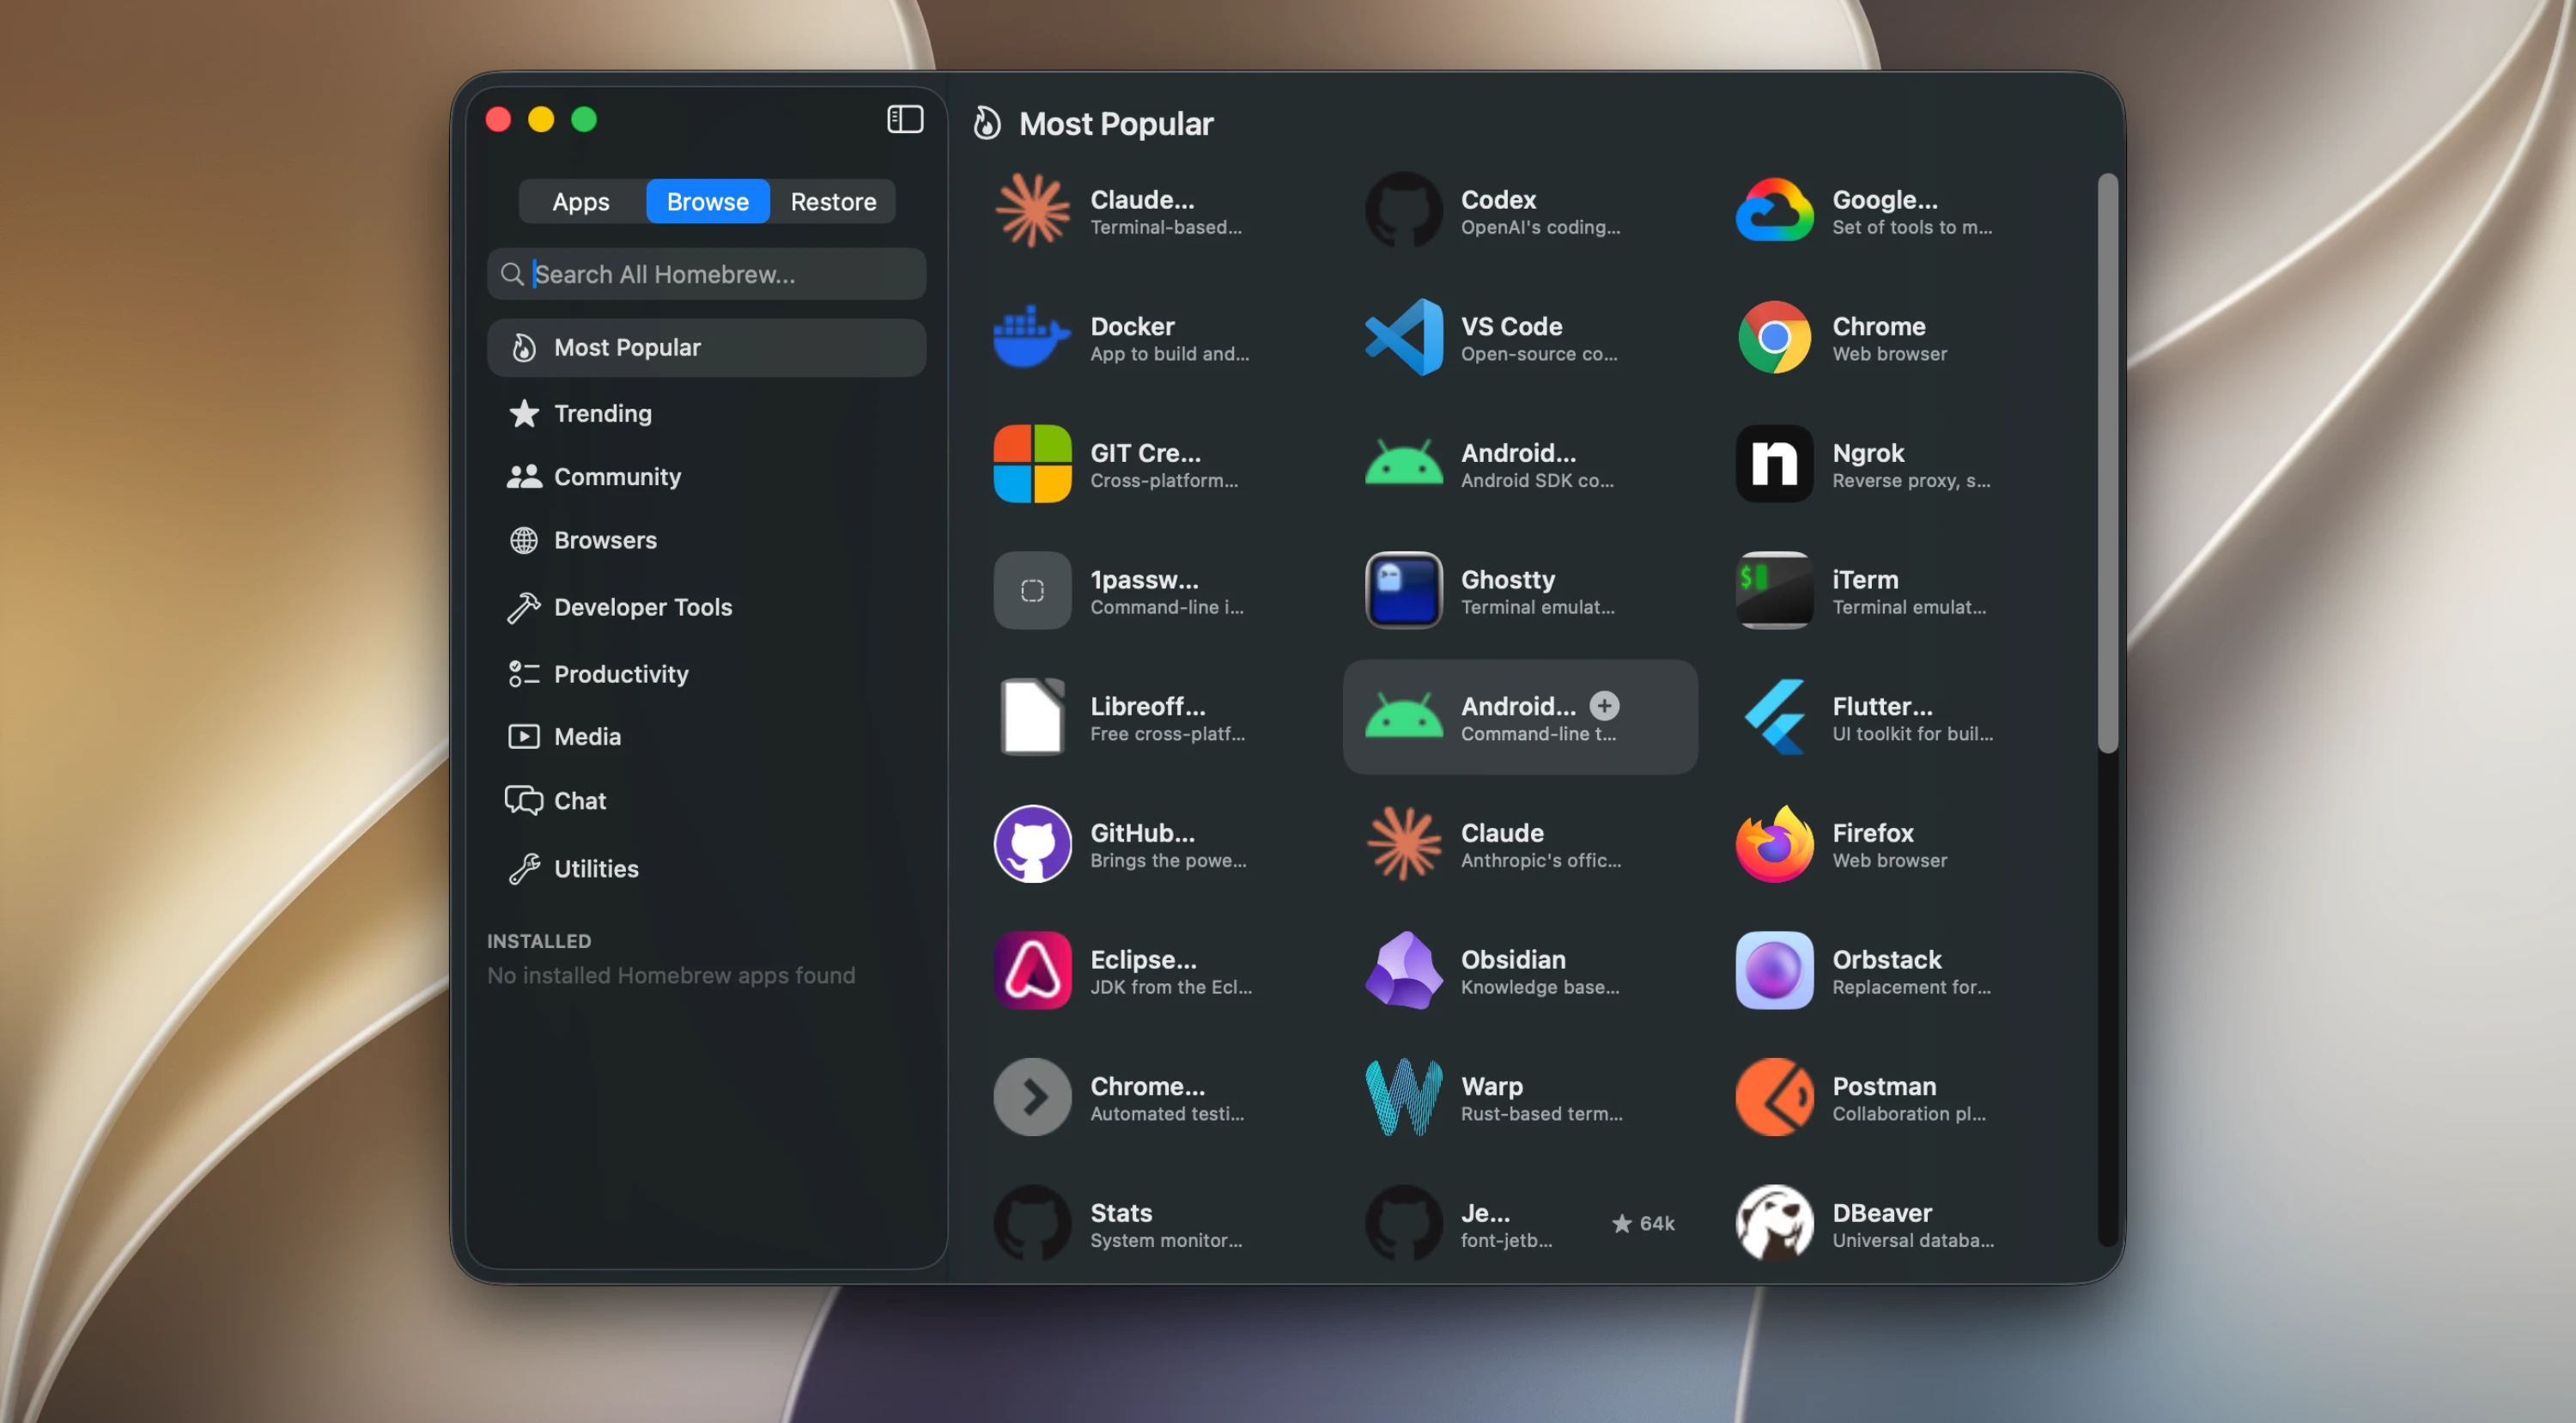
Task: Click the Docker whale icon
Action: click(1032, 338)
